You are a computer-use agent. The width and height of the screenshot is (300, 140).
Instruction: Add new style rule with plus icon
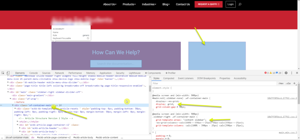294,83
